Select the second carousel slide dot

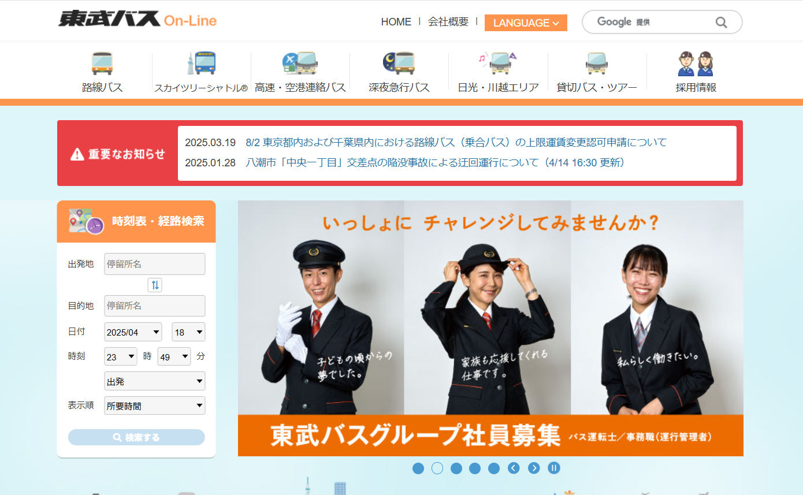click(437, 468)
